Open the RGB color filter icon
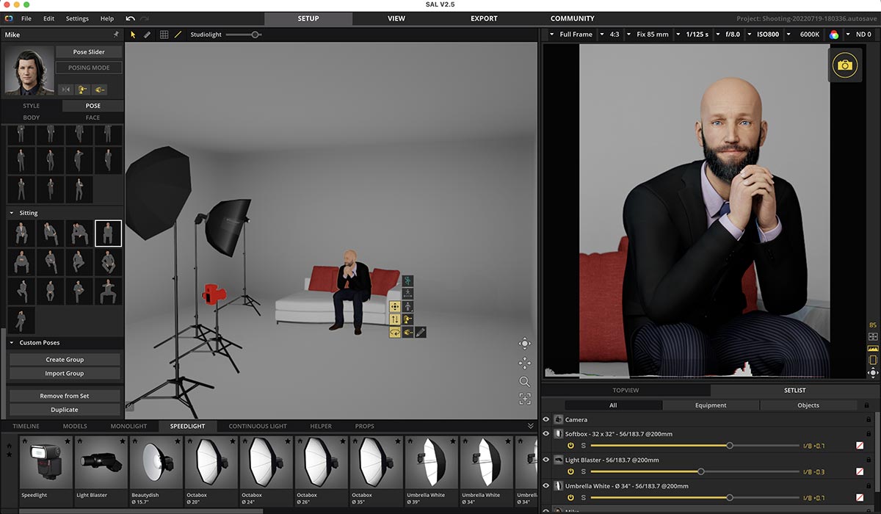Viewport: 881px width, 514px height. tap(833, 35)
